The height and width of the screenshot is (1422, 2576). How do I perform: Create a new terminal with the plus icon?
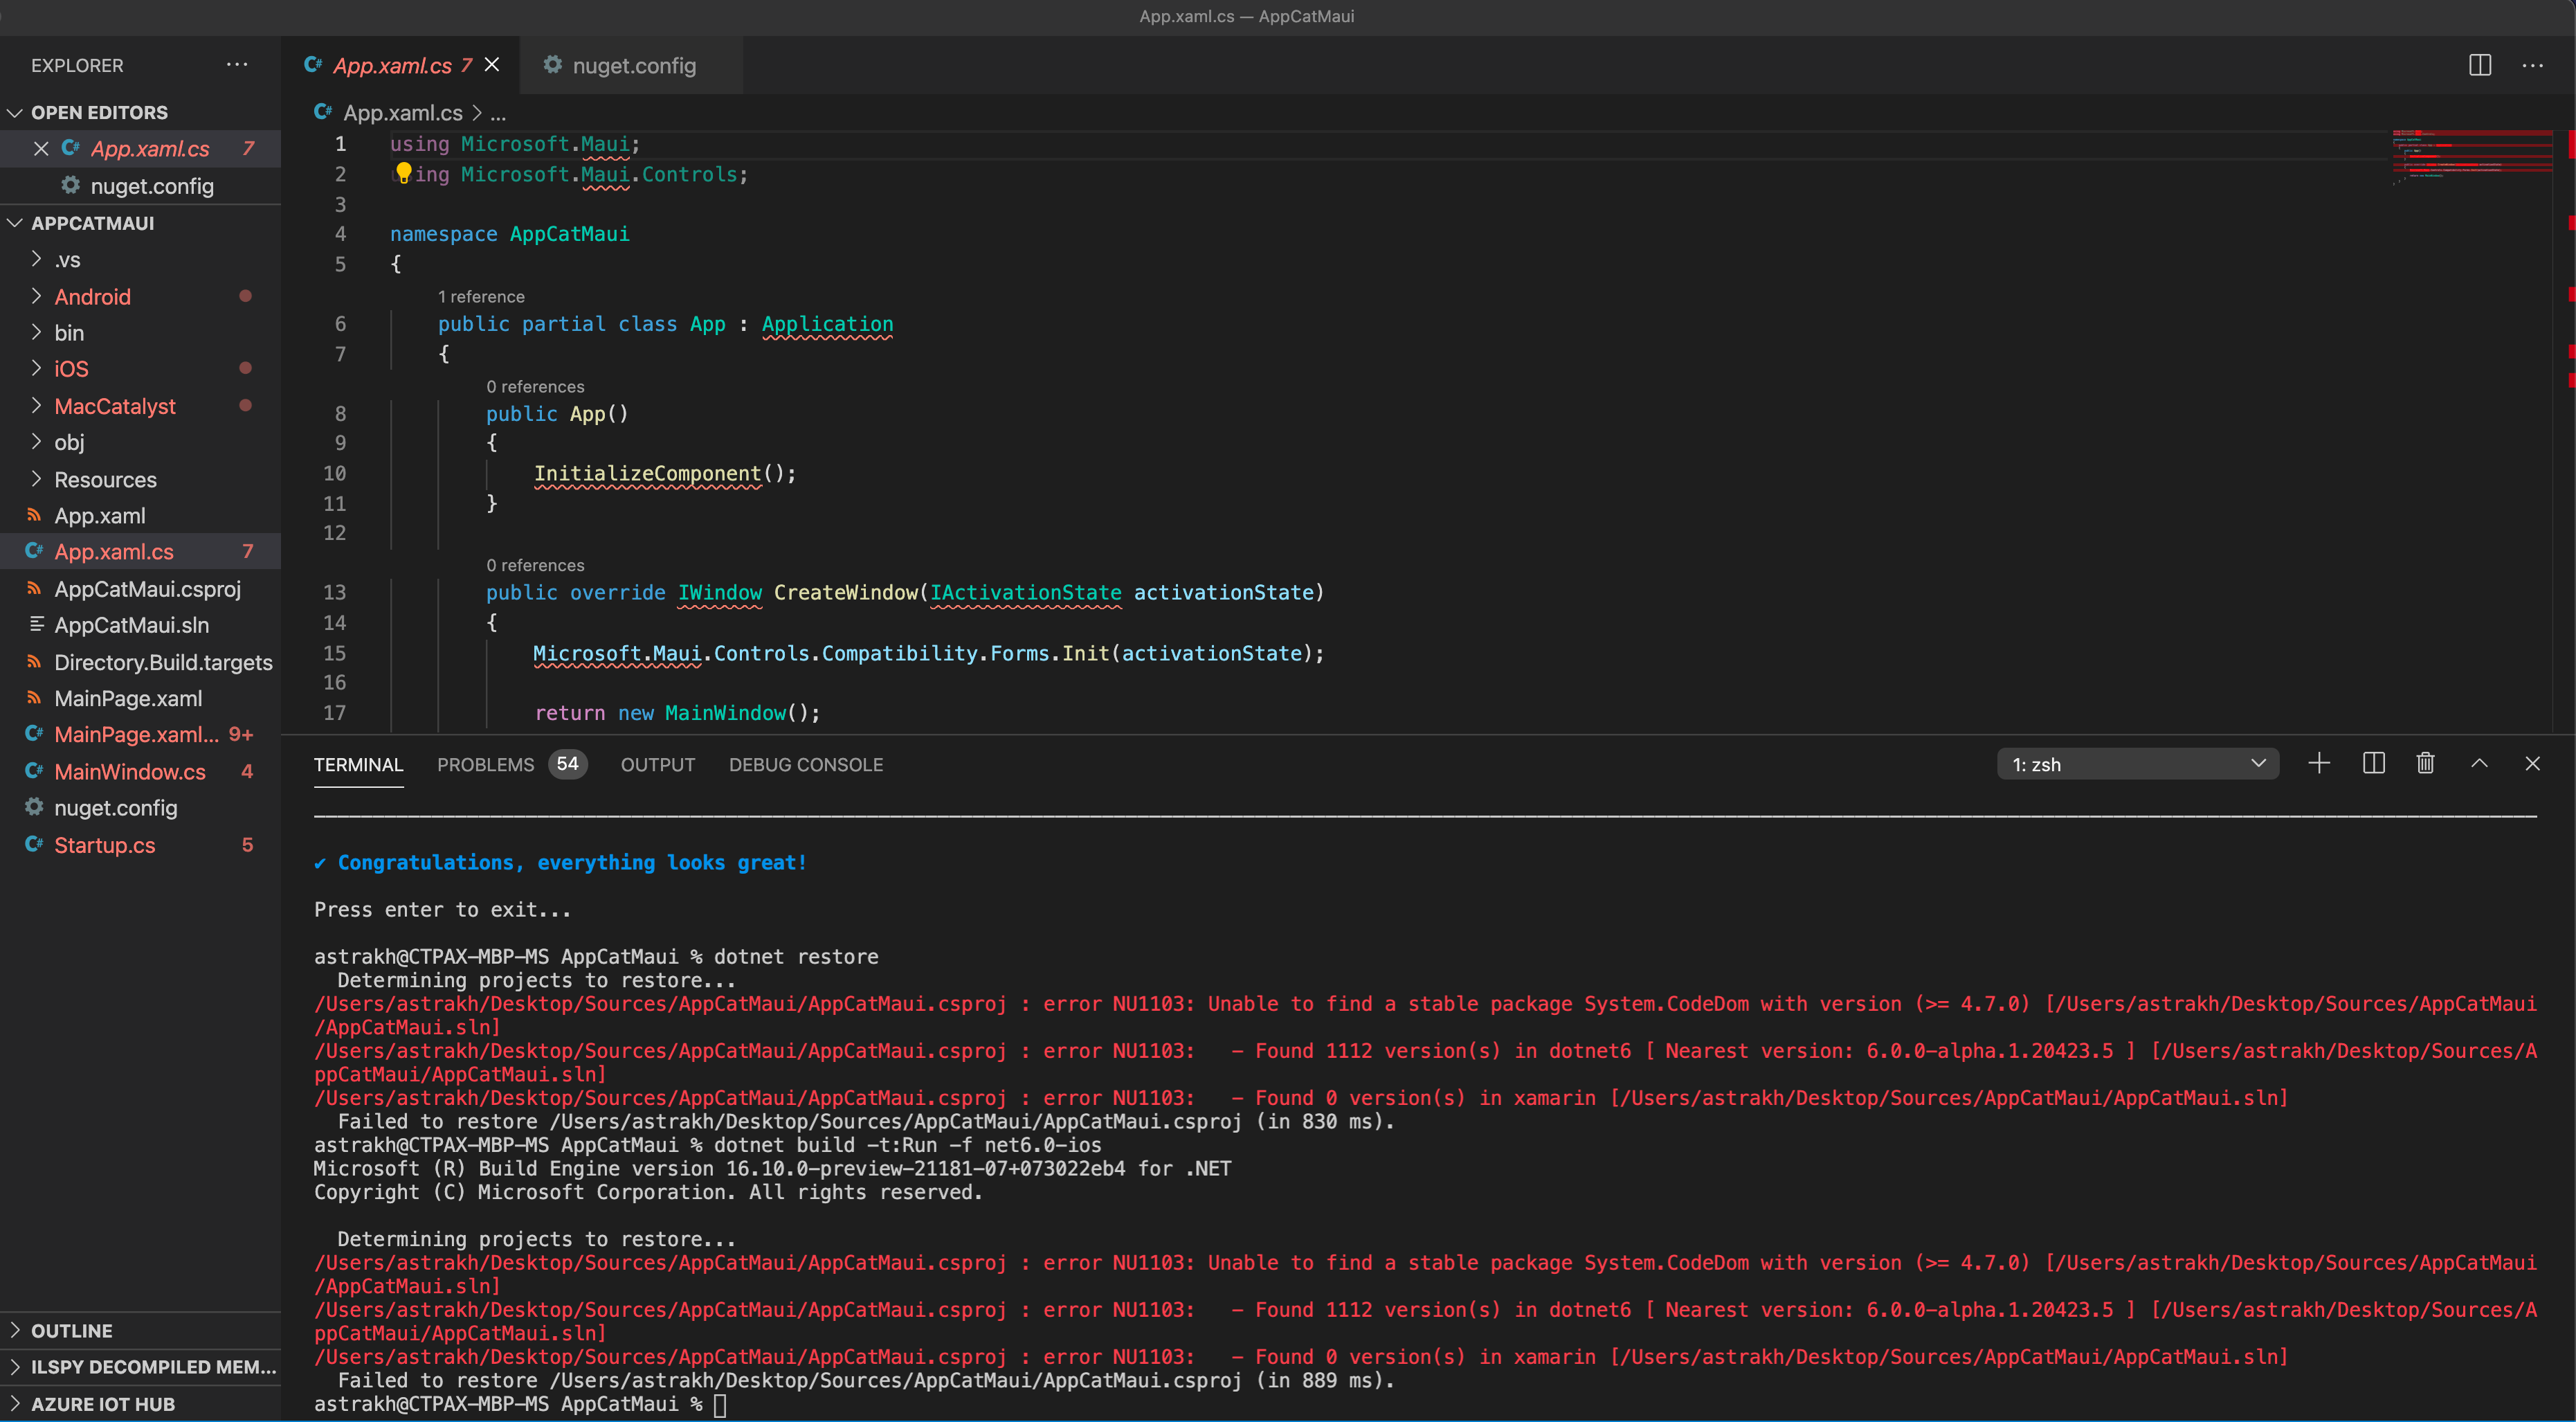click(2319, 763)
